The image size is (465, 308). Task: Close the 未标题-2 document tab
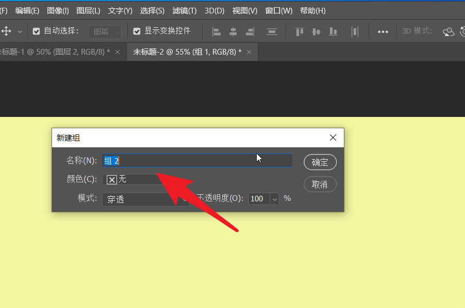click(x=250, y=52)
